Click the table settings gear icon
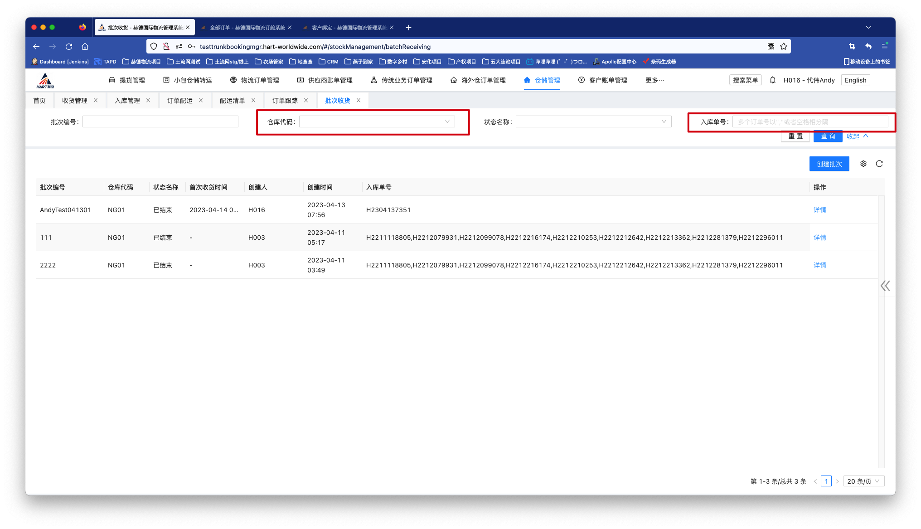Screen dimensions: 921x529 pyautogui.click(x=863, y=164)
